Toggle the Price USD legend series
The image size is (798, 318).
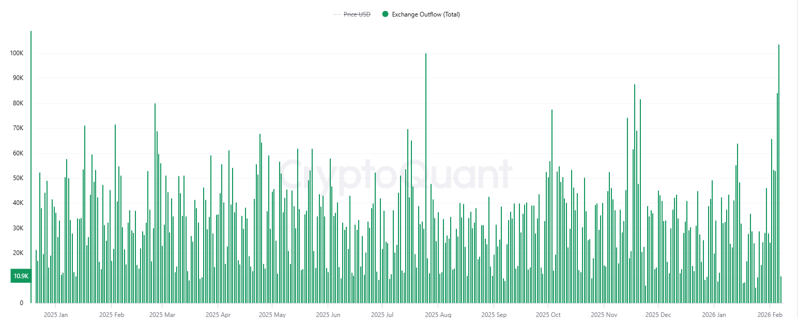click(357, 14)
